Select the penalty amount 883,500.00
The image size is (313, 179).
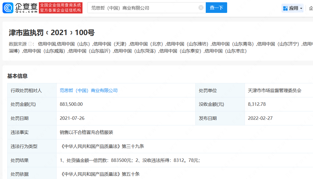click(x=71, y=104)
